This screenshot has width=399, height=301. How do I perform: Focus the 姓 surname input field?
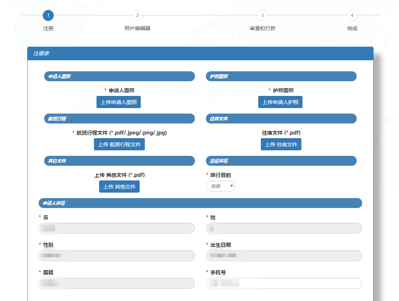tap(284, 228)
